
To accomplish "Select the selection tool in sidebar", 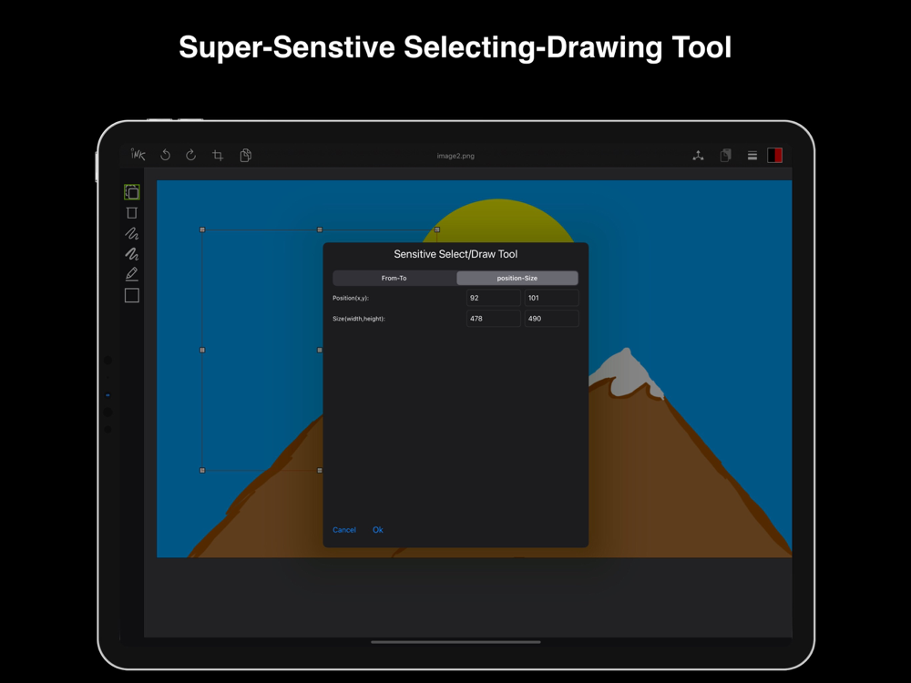I will (132, 192).
